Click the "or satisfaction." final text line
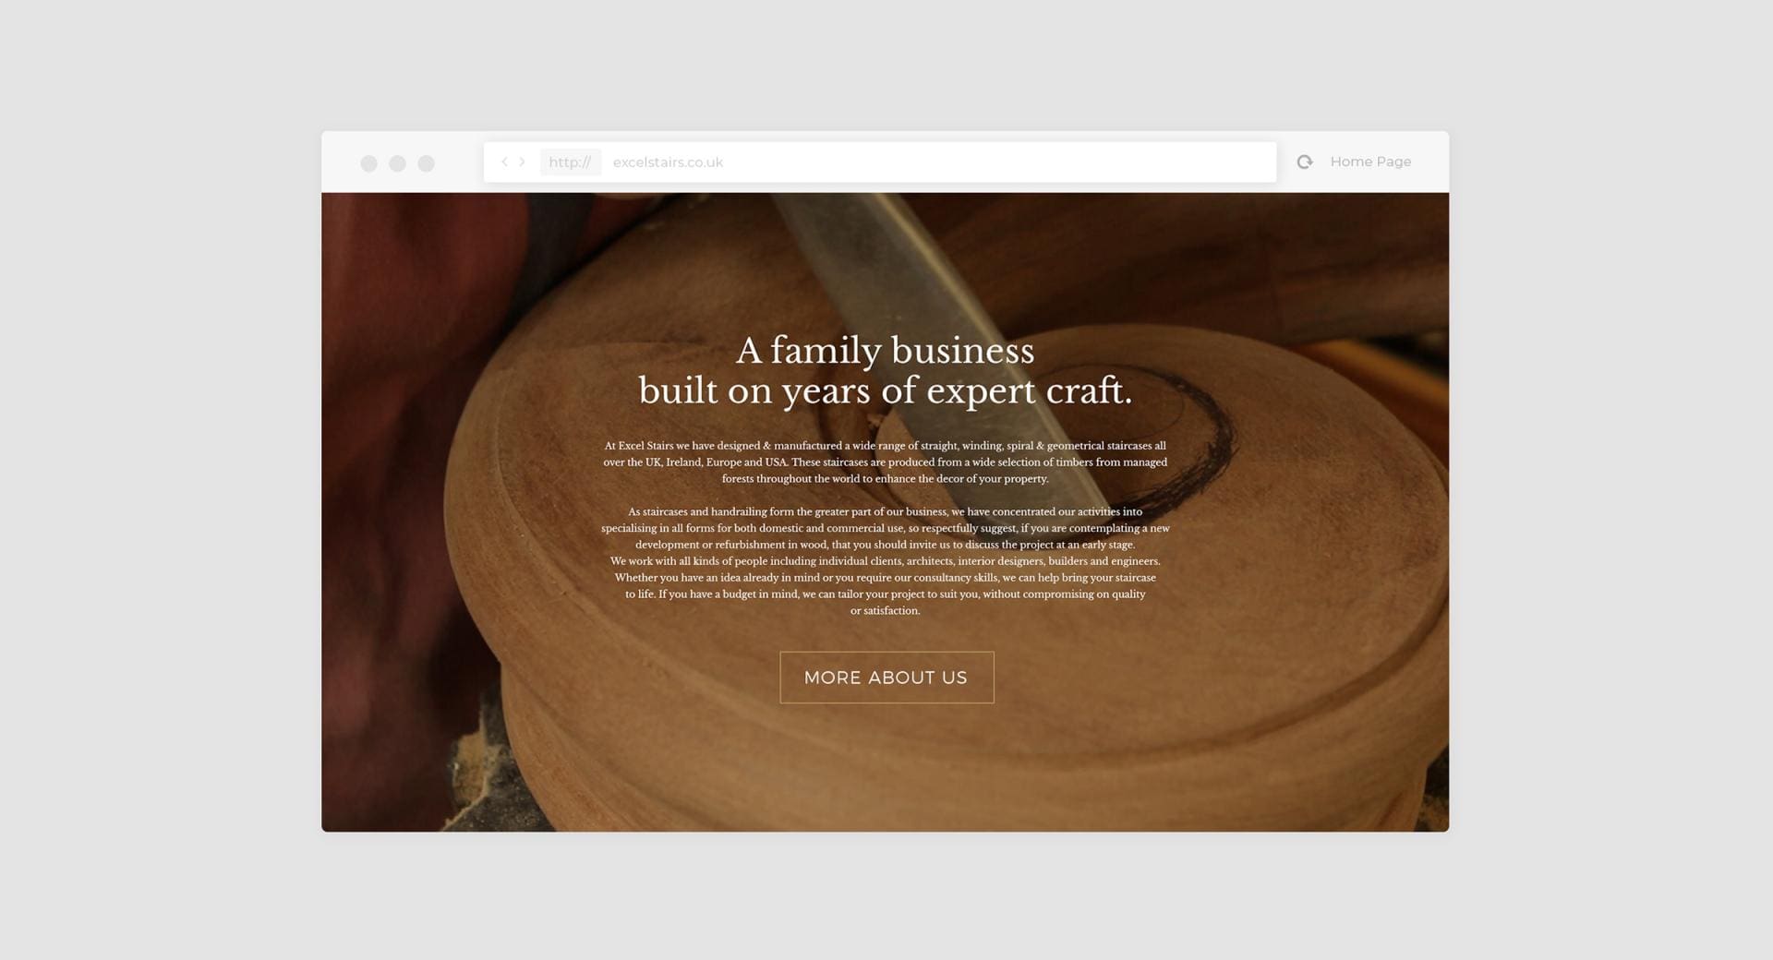Image resolution: width=1773 pixels, height=960 pixels. (x=885, y=610)
